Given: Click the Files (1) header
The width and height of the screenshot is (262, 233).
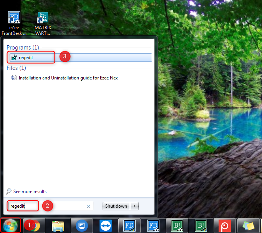Looking at the screenshot, I should click(x=17, y=68).
